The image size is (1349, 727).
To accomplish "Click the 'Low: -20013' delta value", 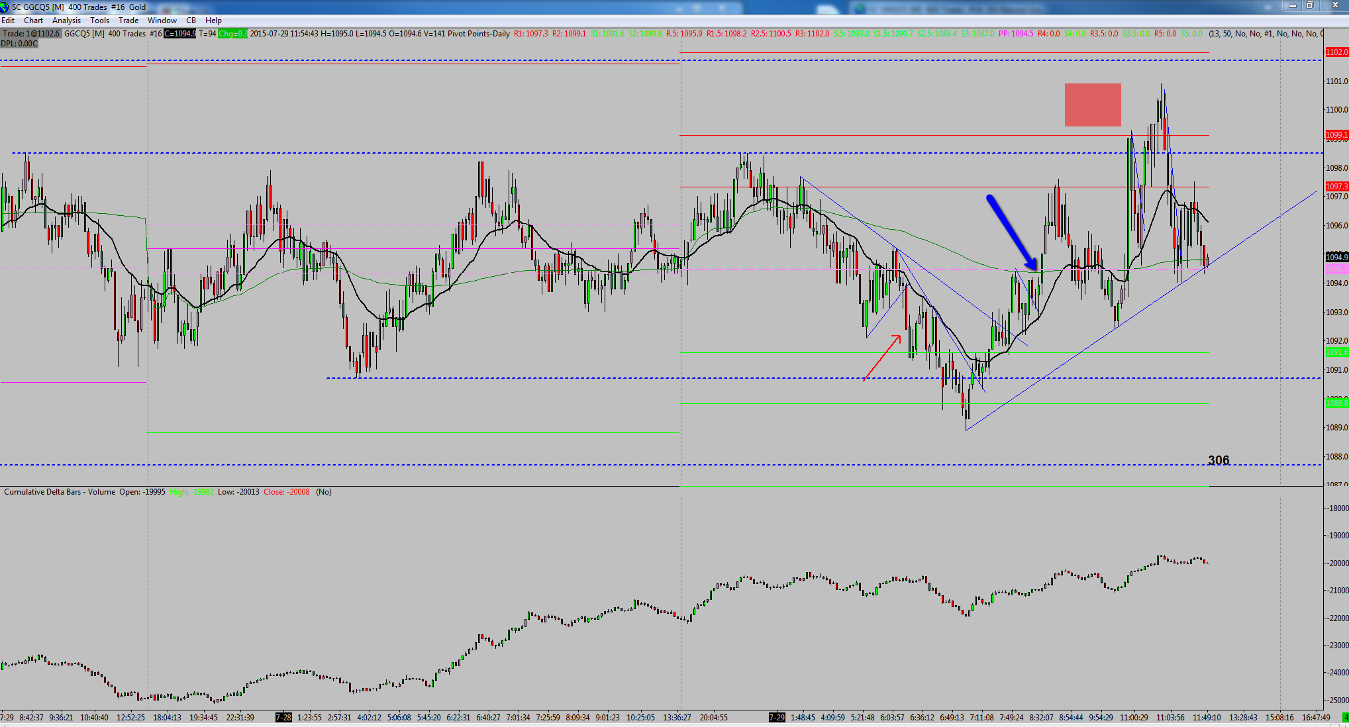I will 238,492.
